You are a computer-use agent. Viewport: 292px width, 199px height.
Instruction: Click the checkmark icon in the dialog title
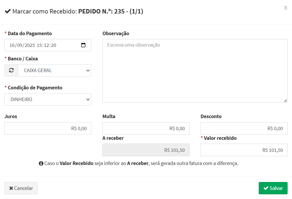(8, 11)
